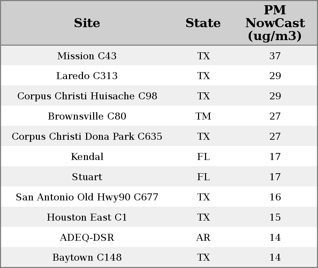
Task: Select the Kendal site cell
Action: click(x=87, y=157)
